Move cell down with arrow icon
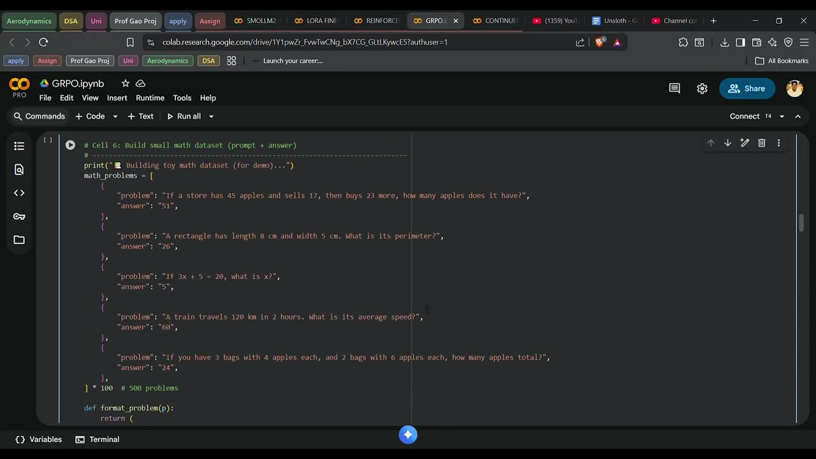 click(x=727, y=143)
